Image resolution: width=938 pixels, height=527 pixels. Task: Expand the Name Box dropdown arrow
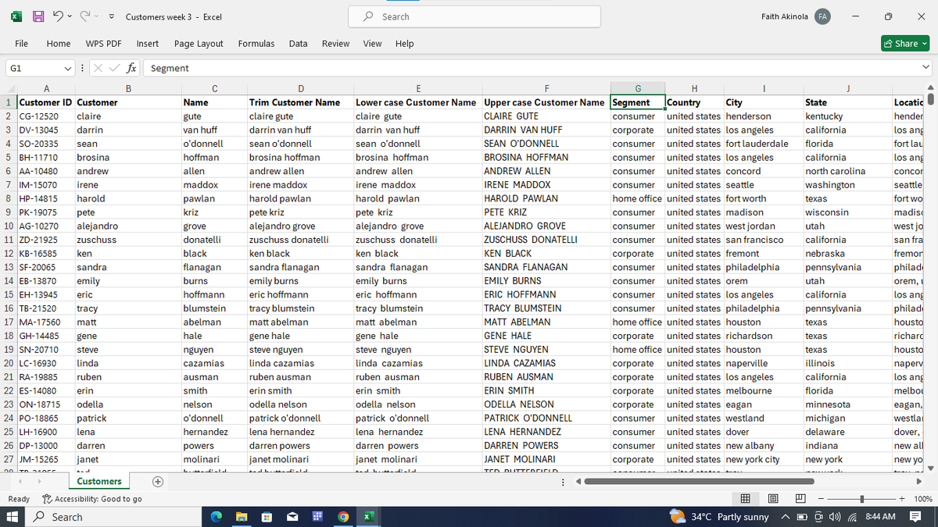point(70,69)
